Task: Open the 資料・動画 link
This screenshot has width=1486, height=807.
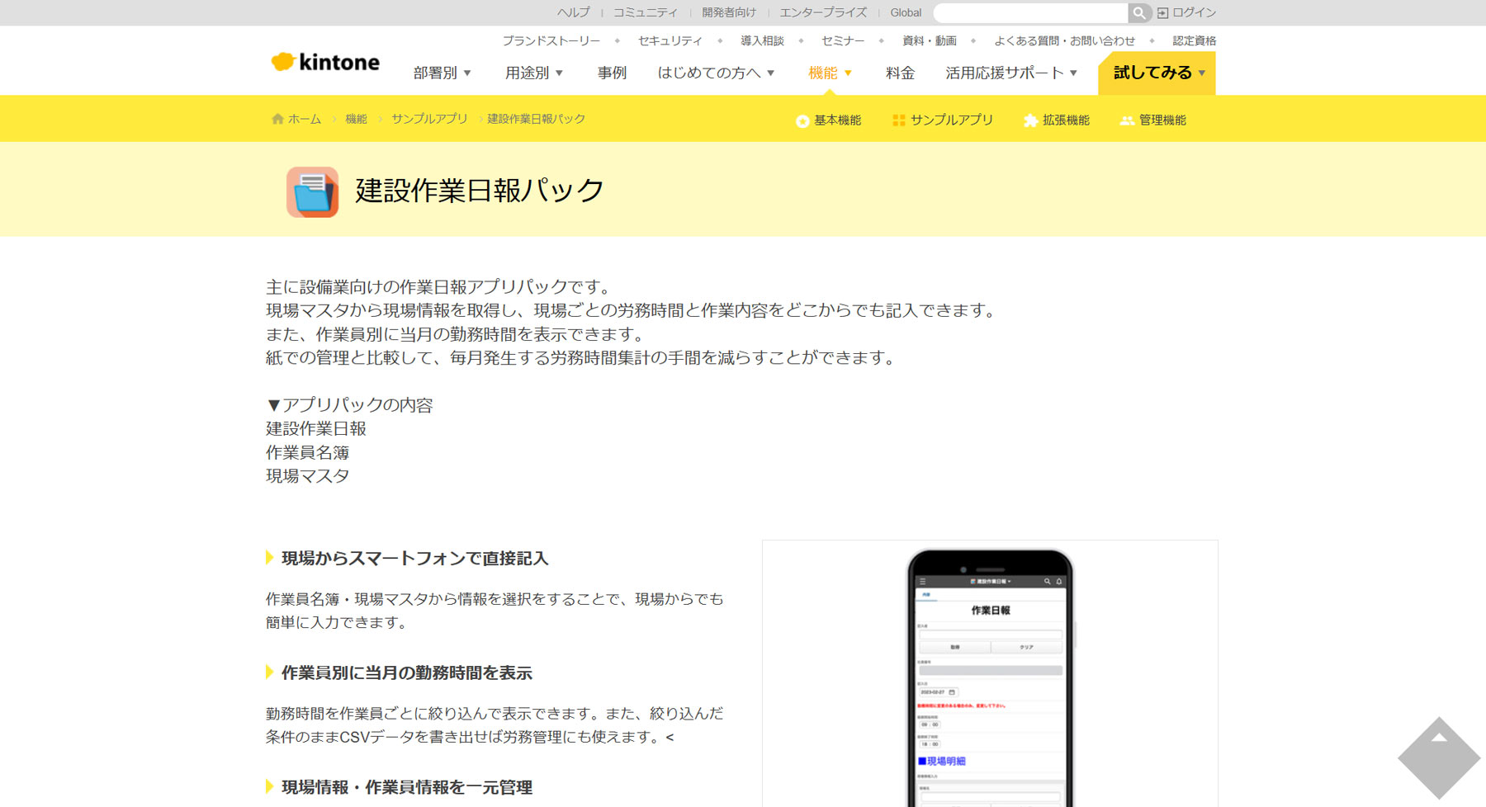Action: tap(930, 40)
